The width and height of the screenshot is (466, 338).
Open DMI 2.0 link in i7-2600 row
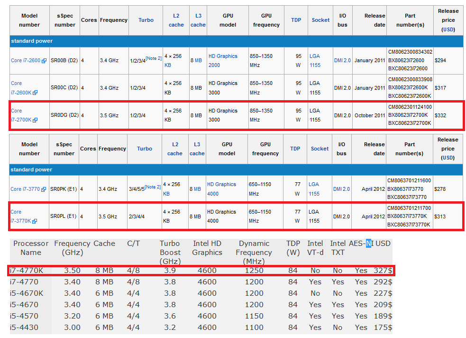(x=342, y=60)
